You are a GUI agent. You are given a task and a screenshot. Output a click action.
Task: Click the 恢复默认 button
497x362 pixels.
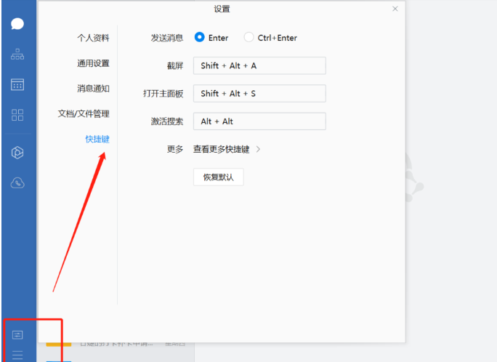tap(218, 177)
